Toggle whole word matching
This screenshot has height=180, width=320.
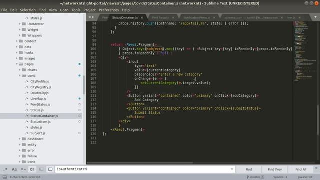tap(23, 169)
